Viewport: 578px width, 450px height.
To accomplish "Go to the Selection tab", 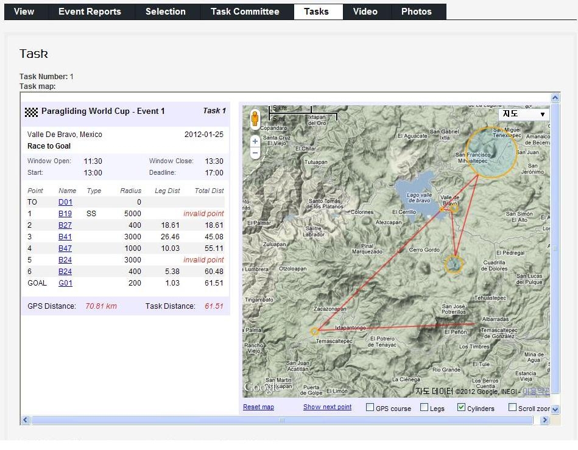I will click(x=166, y=12).
